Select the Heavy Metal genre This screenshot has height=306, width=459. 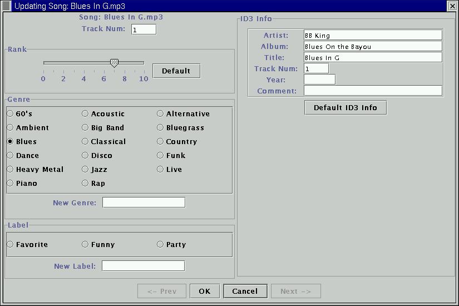10,169
